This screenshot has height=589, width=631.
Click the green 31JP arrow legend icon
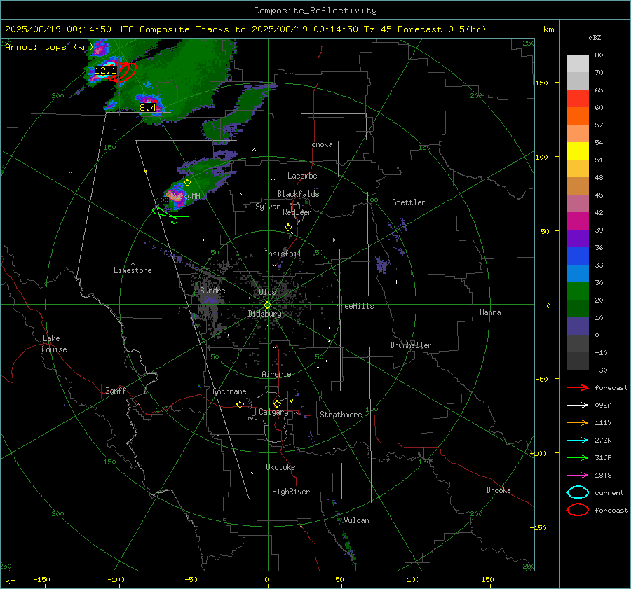pyautogui.click(x=578, y=457)
